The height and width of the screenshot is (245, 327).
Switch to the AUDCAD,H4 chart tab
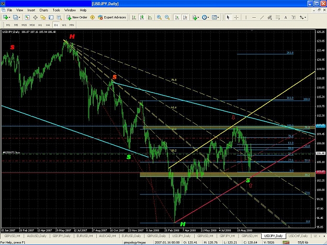click(107, 236)
